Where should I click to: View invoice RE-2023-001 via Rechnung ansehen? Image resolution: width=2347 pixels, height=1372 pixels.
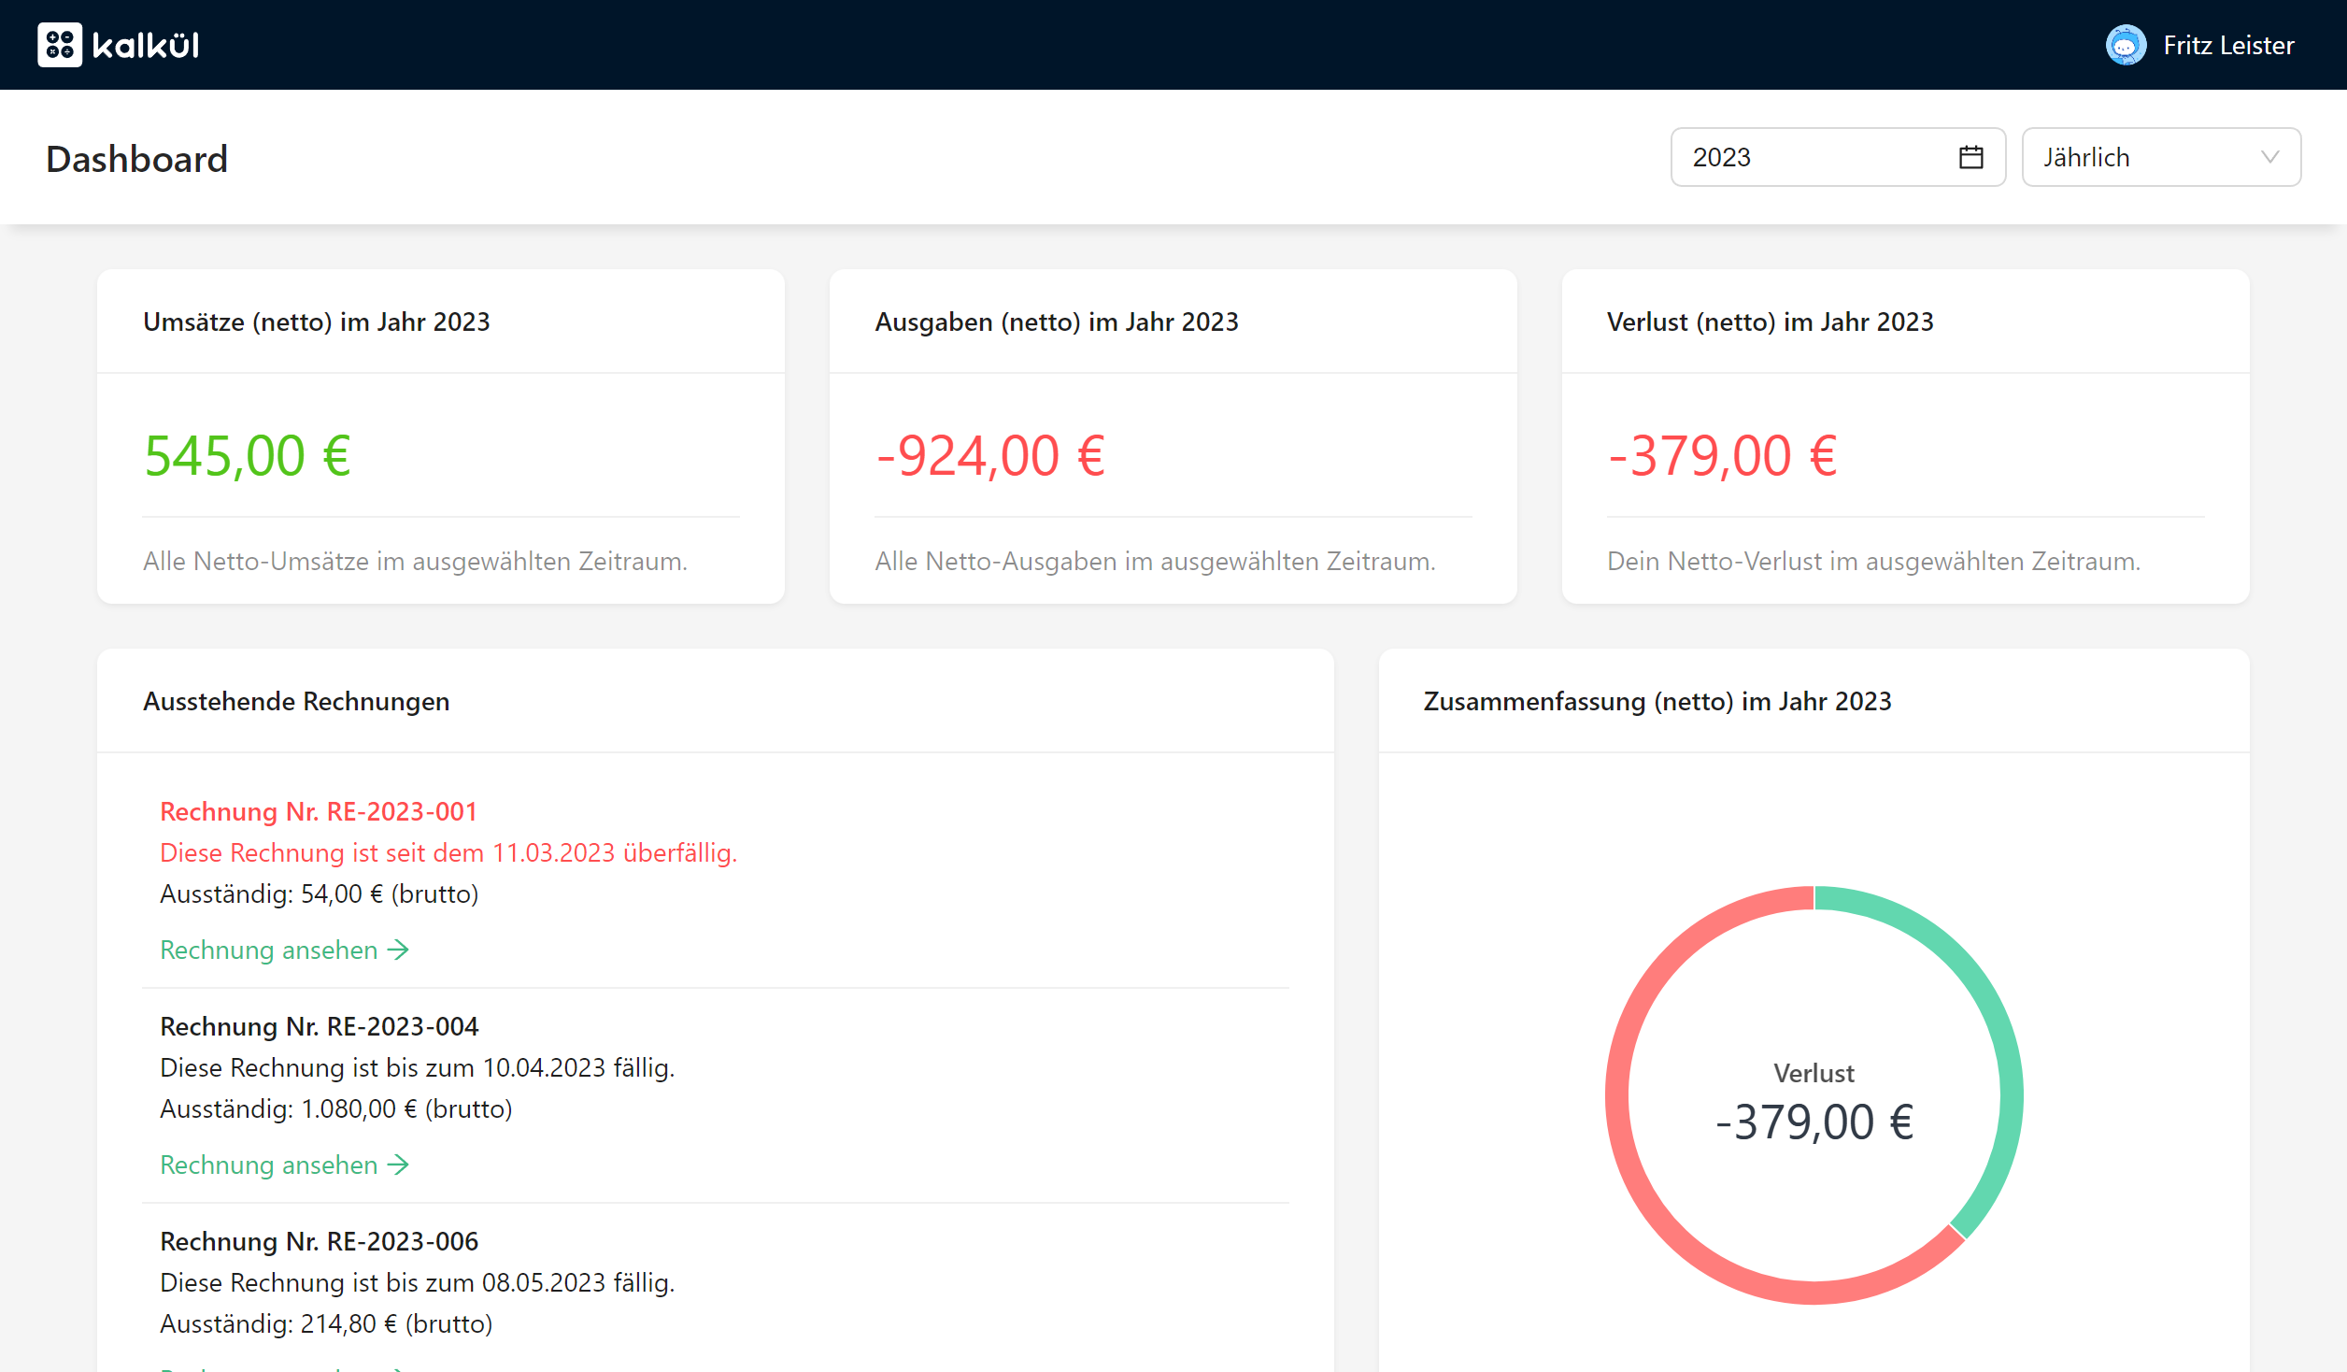point(269,950)
